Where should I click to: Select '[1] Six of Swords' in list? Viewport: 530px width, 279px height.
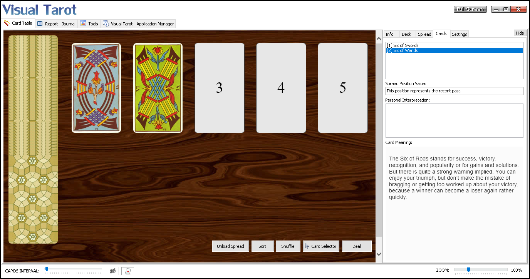pyautogui.click(x=455, y=45)
